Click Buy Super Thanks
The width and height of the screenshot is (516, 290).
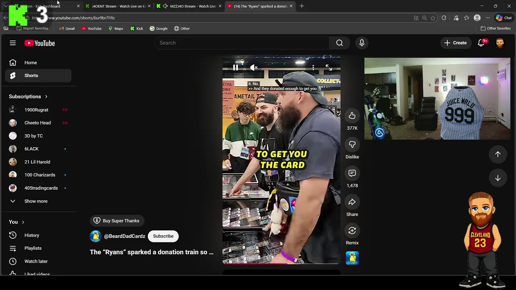(116, 221)
